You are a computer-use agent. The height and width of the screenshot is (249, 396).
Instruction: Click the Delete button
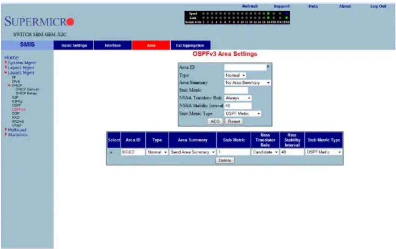[225, 160]
